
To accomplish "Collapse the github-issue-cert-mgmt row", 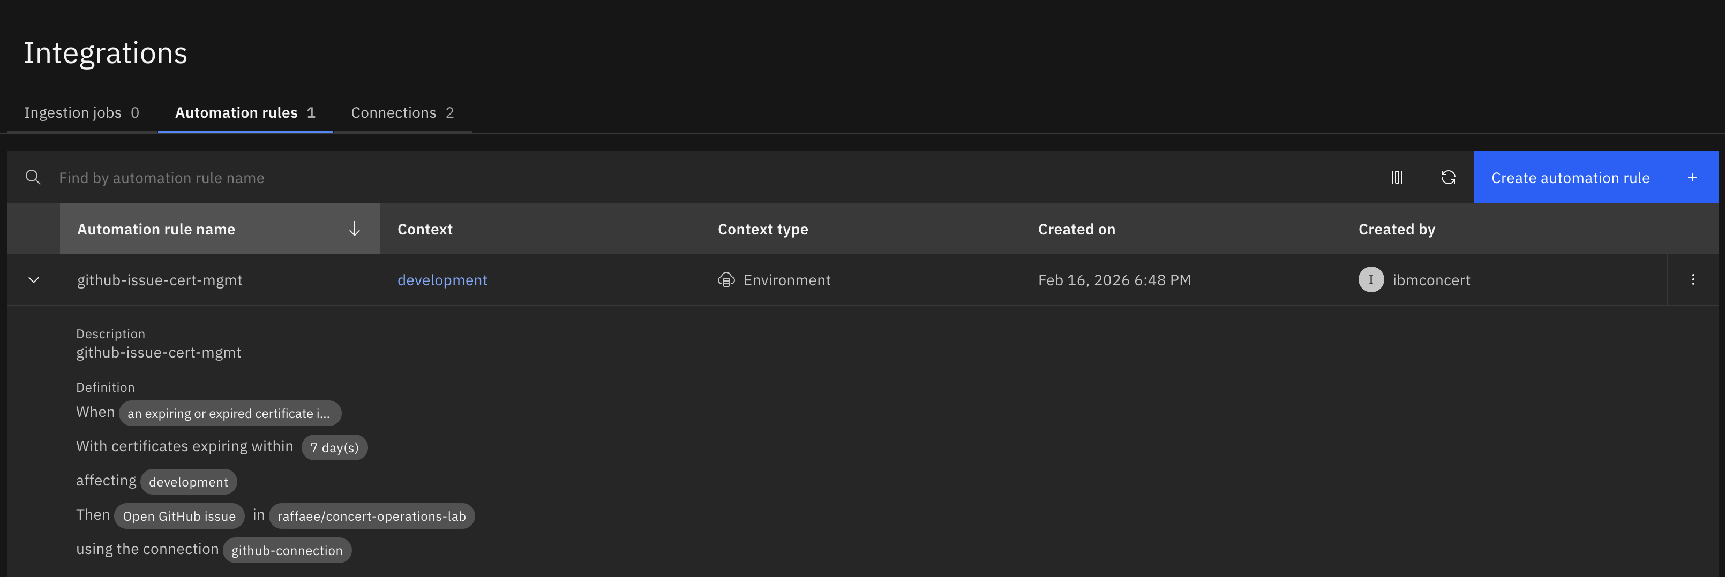I will coord(33,280).
